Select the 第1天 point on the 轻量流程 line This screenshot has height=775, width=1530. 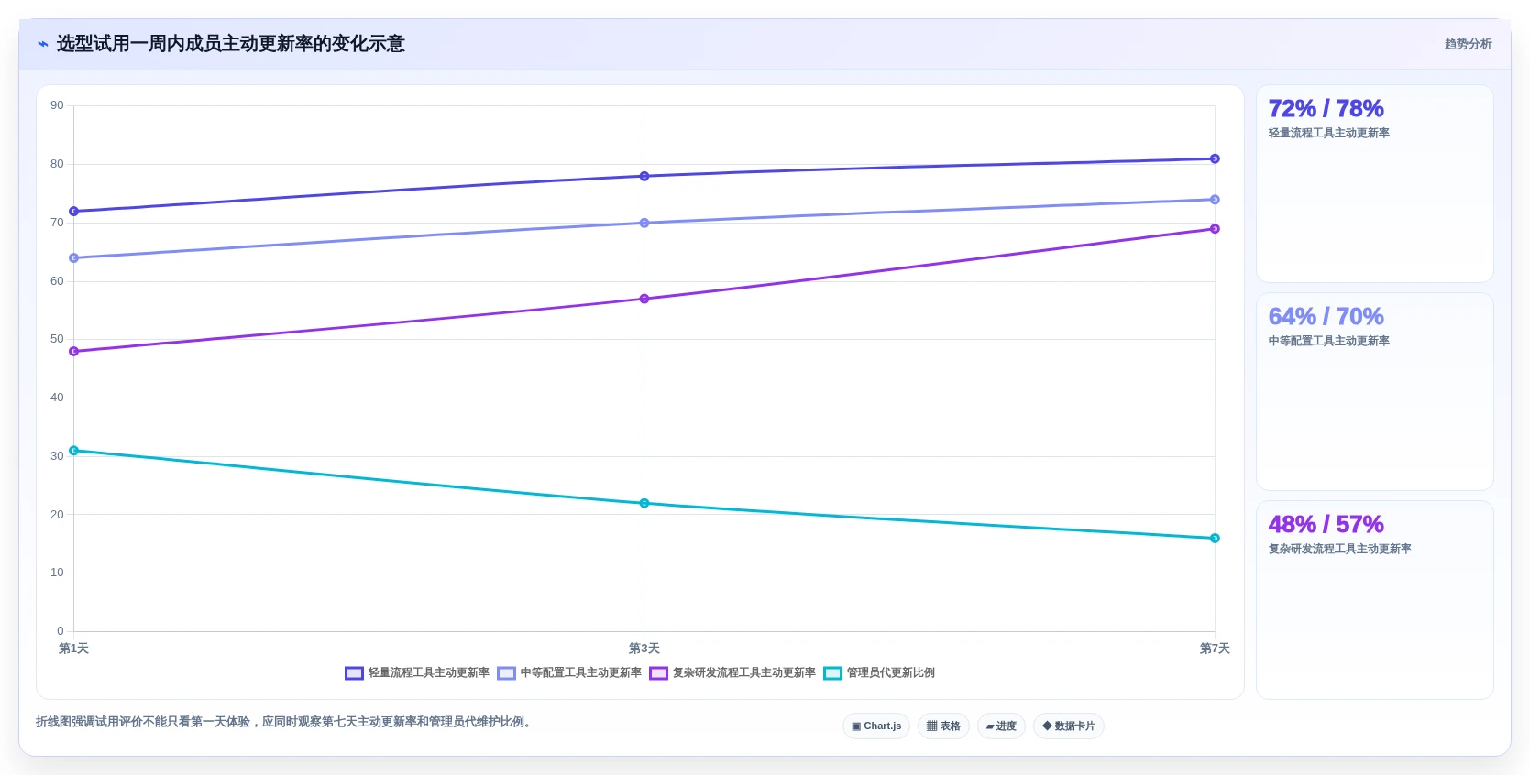point(74,212)
